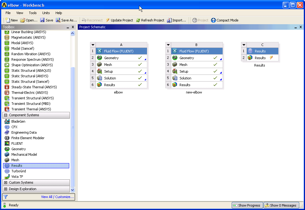Open the dropdown arrow of system C

tap(244, 45)
